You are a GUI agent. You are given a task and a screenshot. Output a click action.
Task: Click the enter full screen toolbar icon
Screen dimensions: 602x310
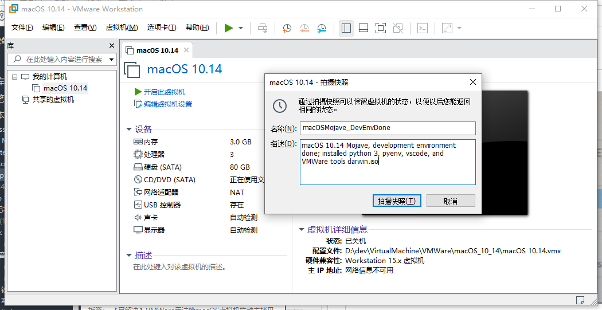(381, 28)
